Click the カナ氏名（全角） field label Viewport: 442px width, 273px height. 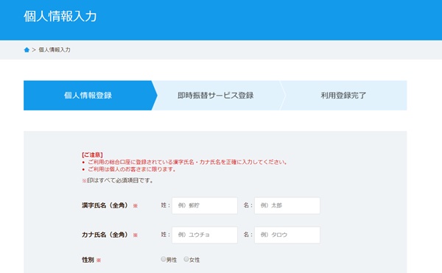tap(105, 235)
